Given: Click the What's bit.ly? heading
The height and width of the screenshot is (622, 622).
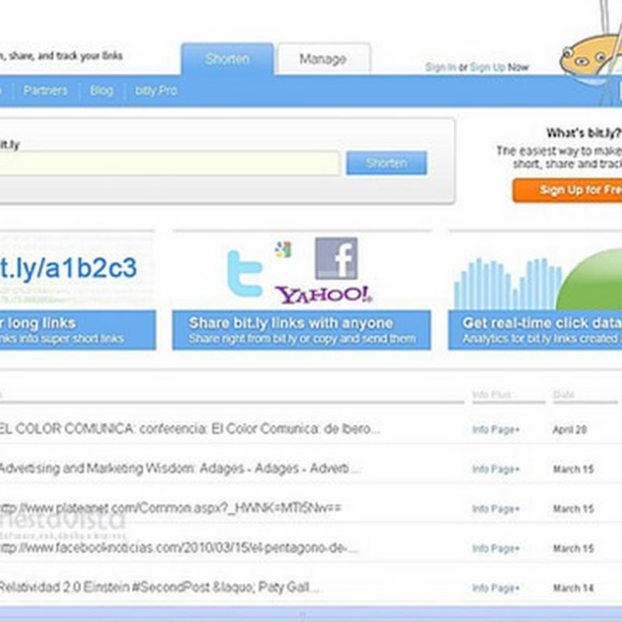Looking at the screenshot, I should point(584,133).
